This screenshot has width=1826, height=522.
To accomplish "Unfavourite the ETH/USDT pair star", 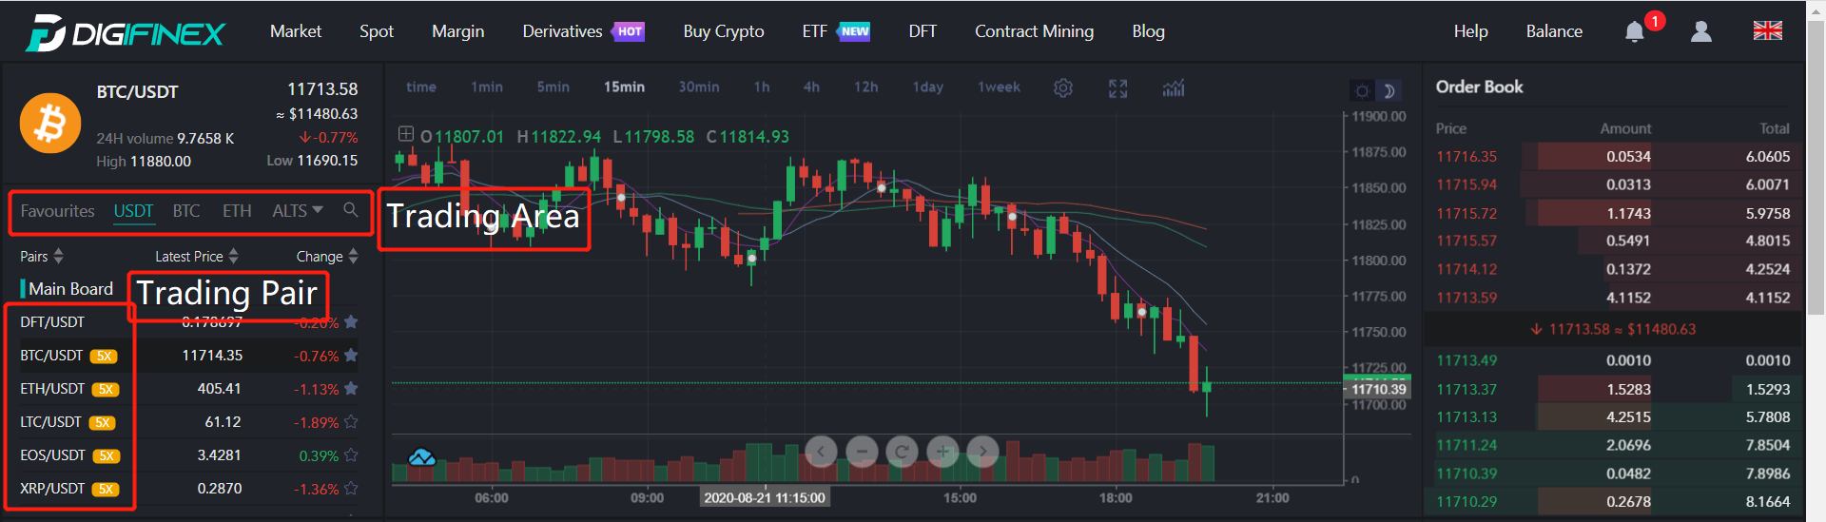I will [x=351, y=389].
